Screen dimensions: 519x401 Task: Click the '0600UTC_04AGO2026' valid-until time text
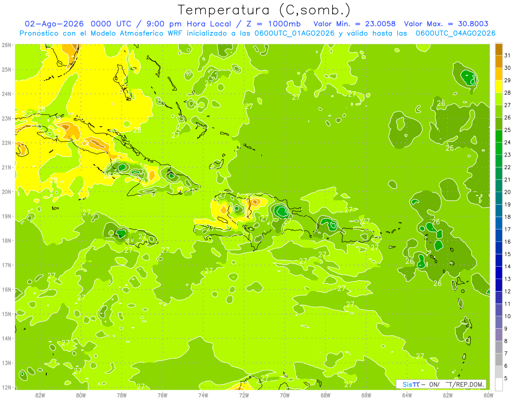pos(455,33)
